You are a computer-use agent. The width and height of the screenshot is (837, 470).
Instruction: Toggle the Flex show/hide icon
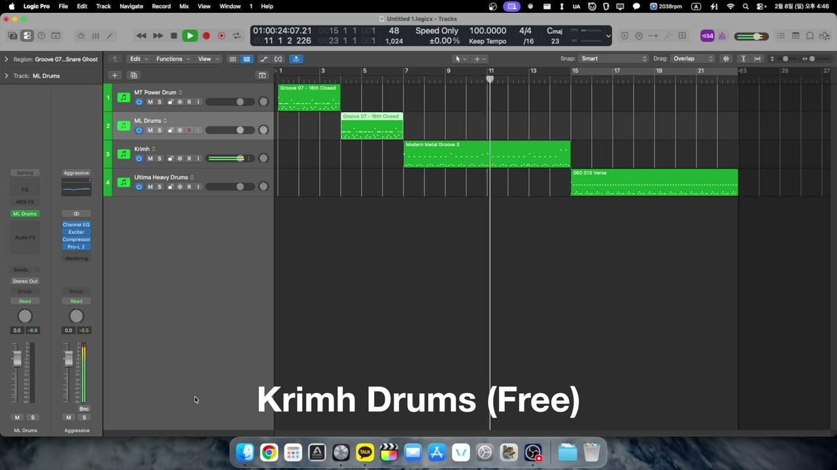click(279, 59)
